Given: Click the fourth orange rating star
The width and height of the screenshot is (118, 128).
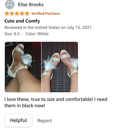Looking at the screenshot, I should (x=22, y=14).
